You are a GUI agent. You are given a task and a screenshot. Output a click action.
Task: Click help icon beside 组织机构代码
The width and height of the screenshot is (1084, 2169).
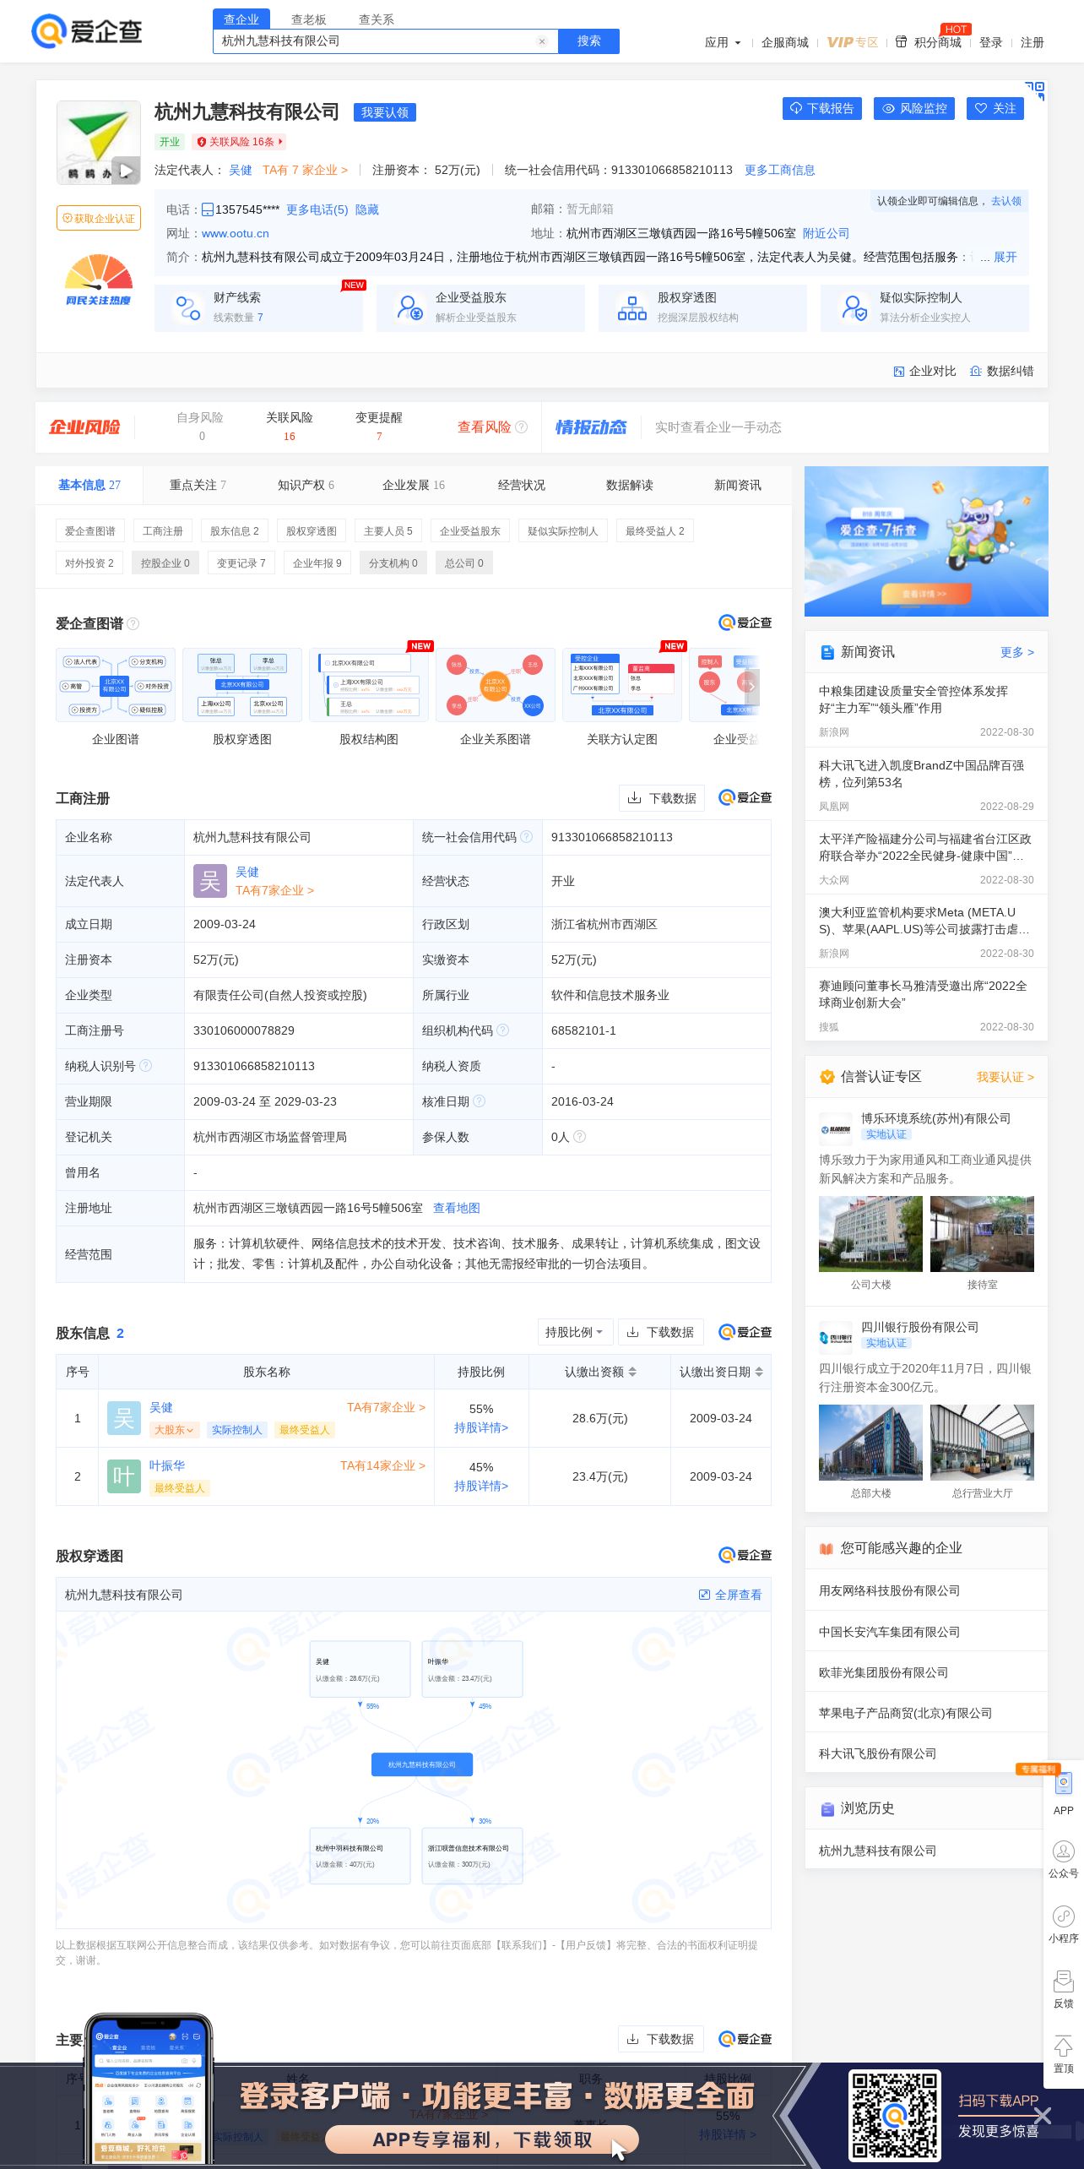503,1030
